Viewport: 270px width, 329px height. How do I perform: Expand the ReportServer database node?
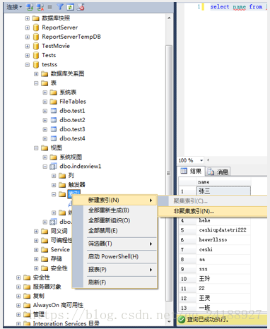pyautogui.click(x=28, y=28)
